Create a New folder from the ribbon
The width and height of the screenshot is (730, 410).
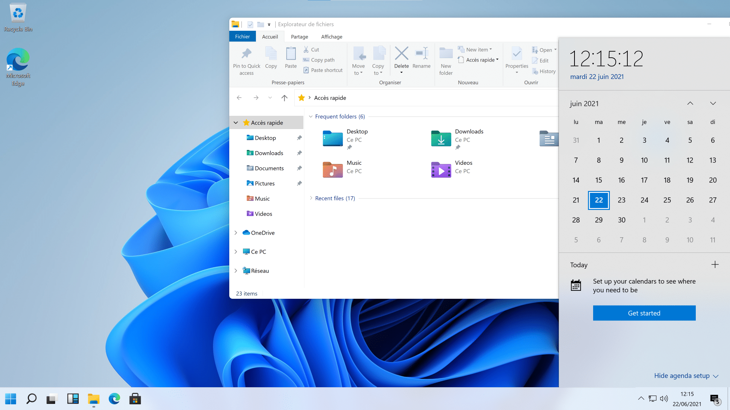446,60
